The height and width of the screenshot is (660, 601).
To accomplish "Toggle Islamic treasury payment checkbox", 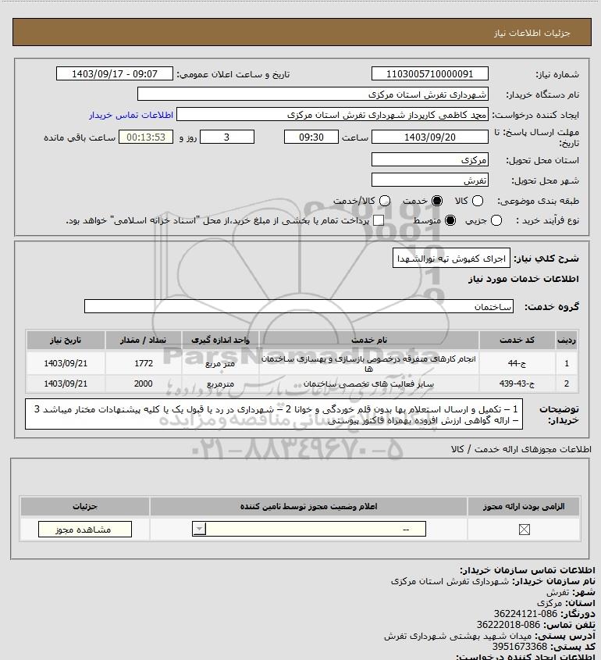I will click(x=379, y=220).
